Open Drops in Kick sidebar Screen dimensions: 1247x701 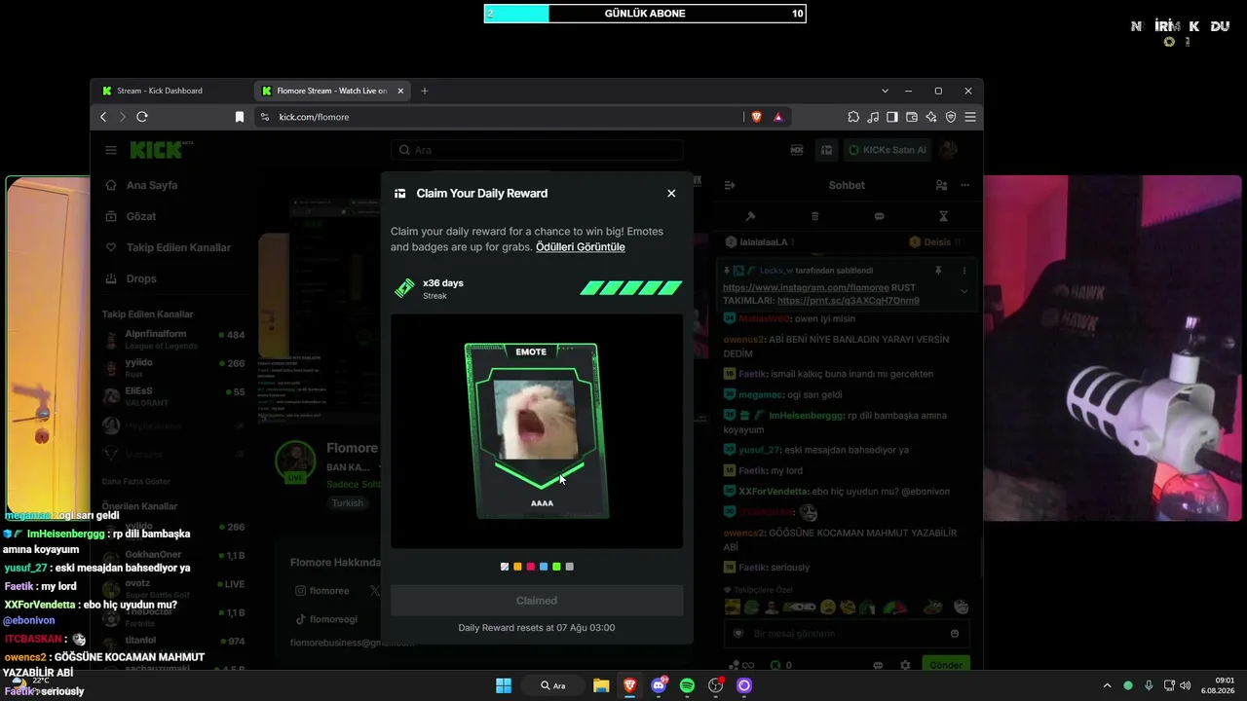click(142, 278)
